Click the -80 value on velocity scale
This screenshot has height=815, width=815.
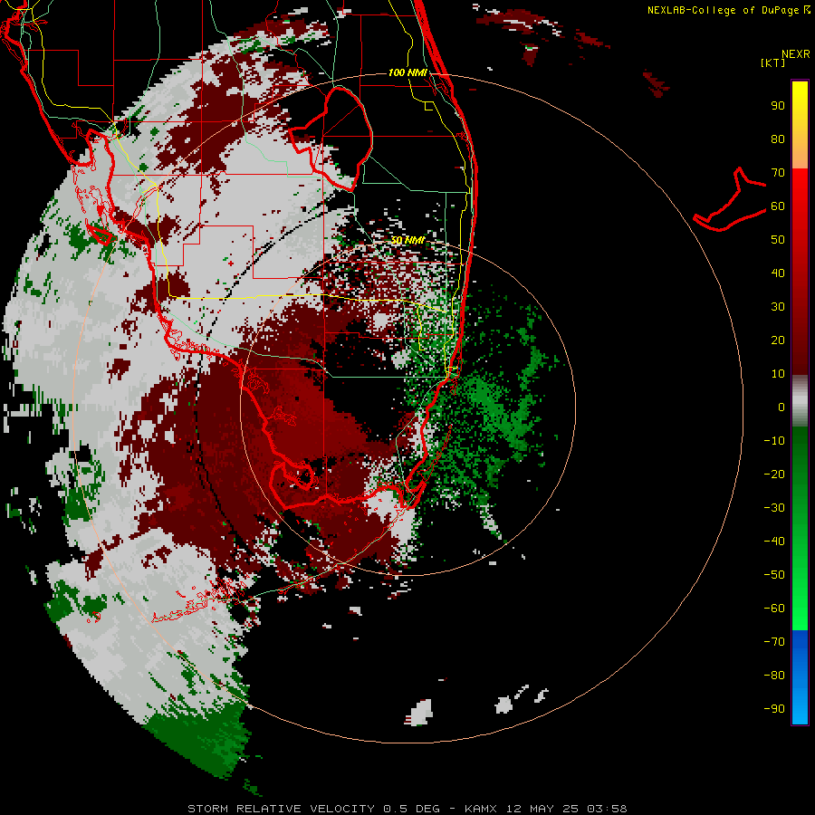[x=774, y=676]
